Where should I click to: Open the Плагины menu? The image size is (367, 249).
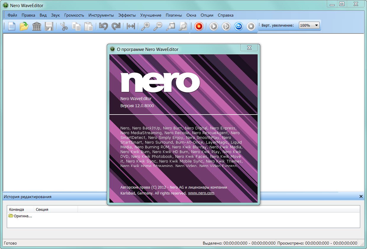(174, 15)
